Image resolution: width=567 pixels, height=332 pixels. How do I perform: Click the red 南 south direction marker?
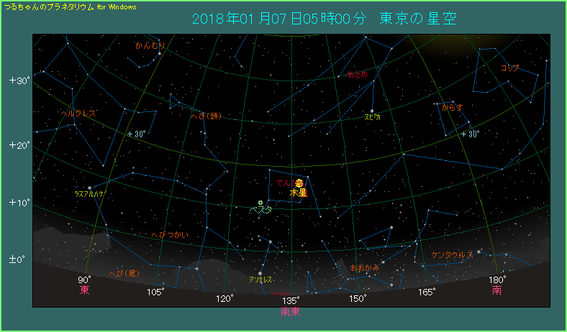point(496,290)
